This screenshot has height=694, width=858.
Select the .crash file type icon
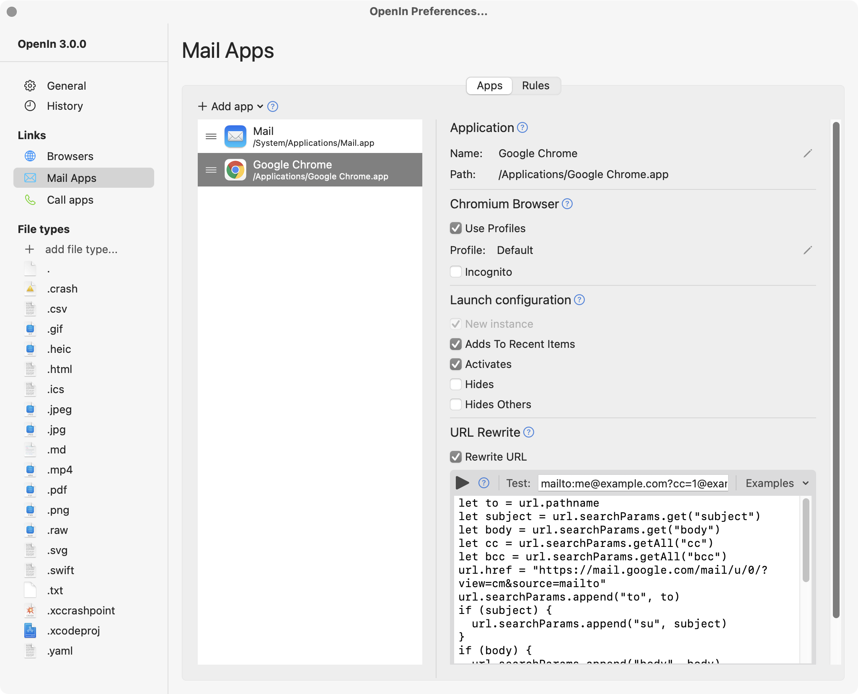(30, 289)
